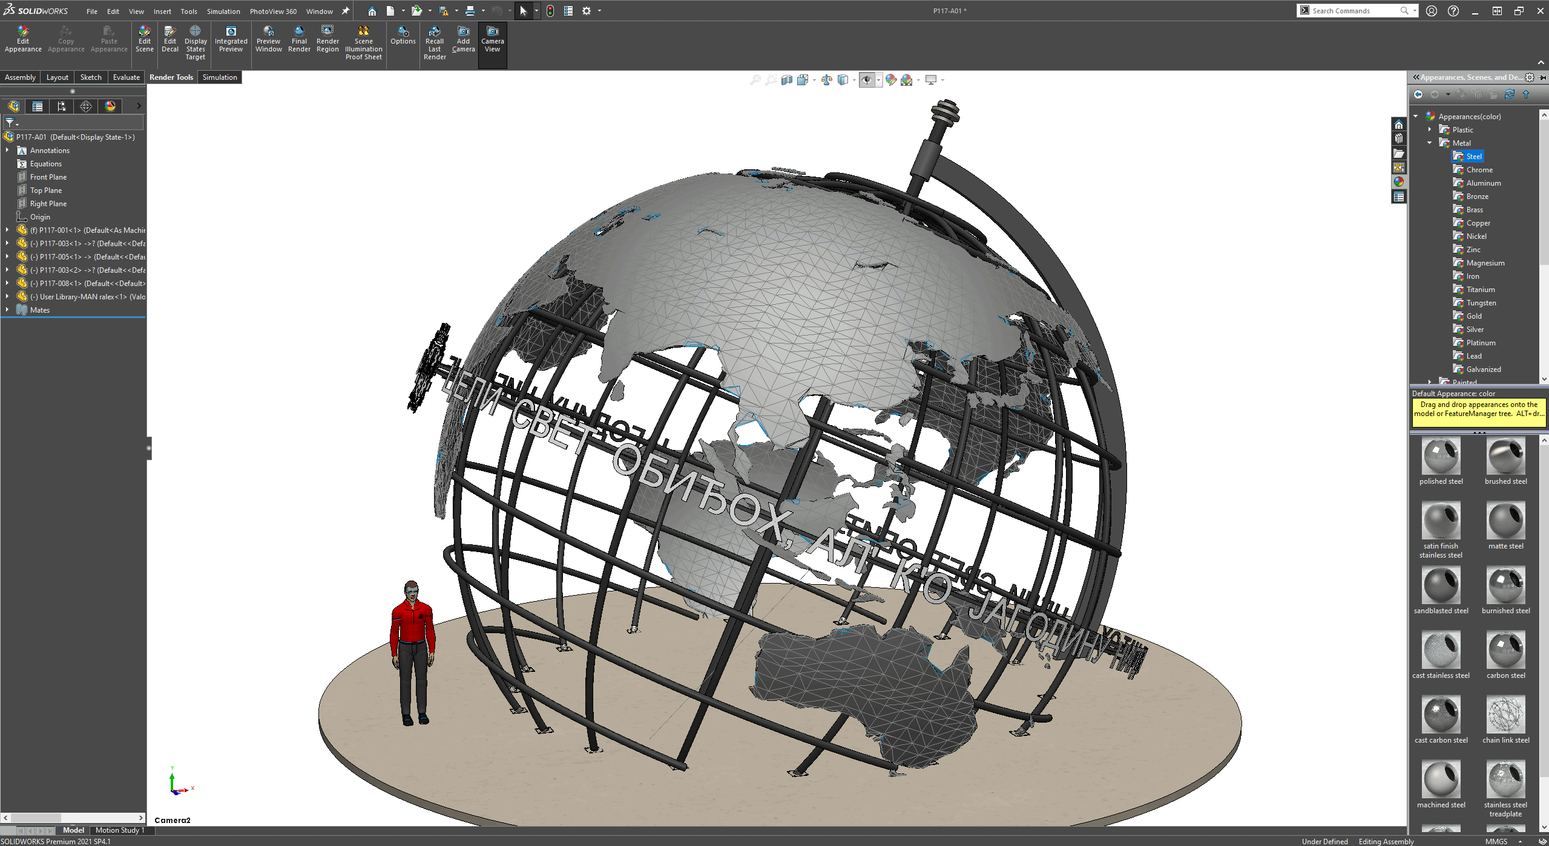Collapse the Appearances(color) root node

point(1416,116)
